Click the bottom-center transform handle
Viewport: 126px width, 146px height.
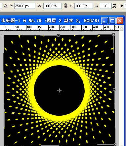60,145
